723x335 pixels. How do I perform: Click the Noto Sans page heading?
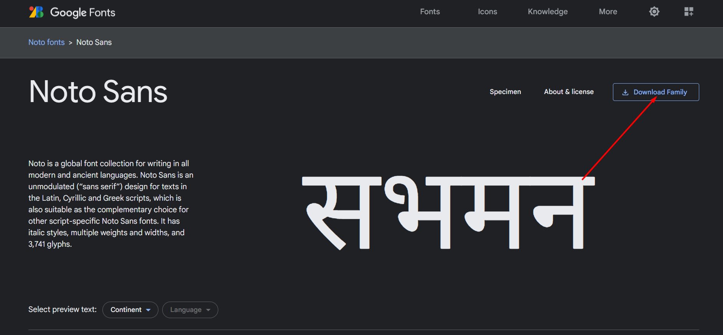point(98,92)
